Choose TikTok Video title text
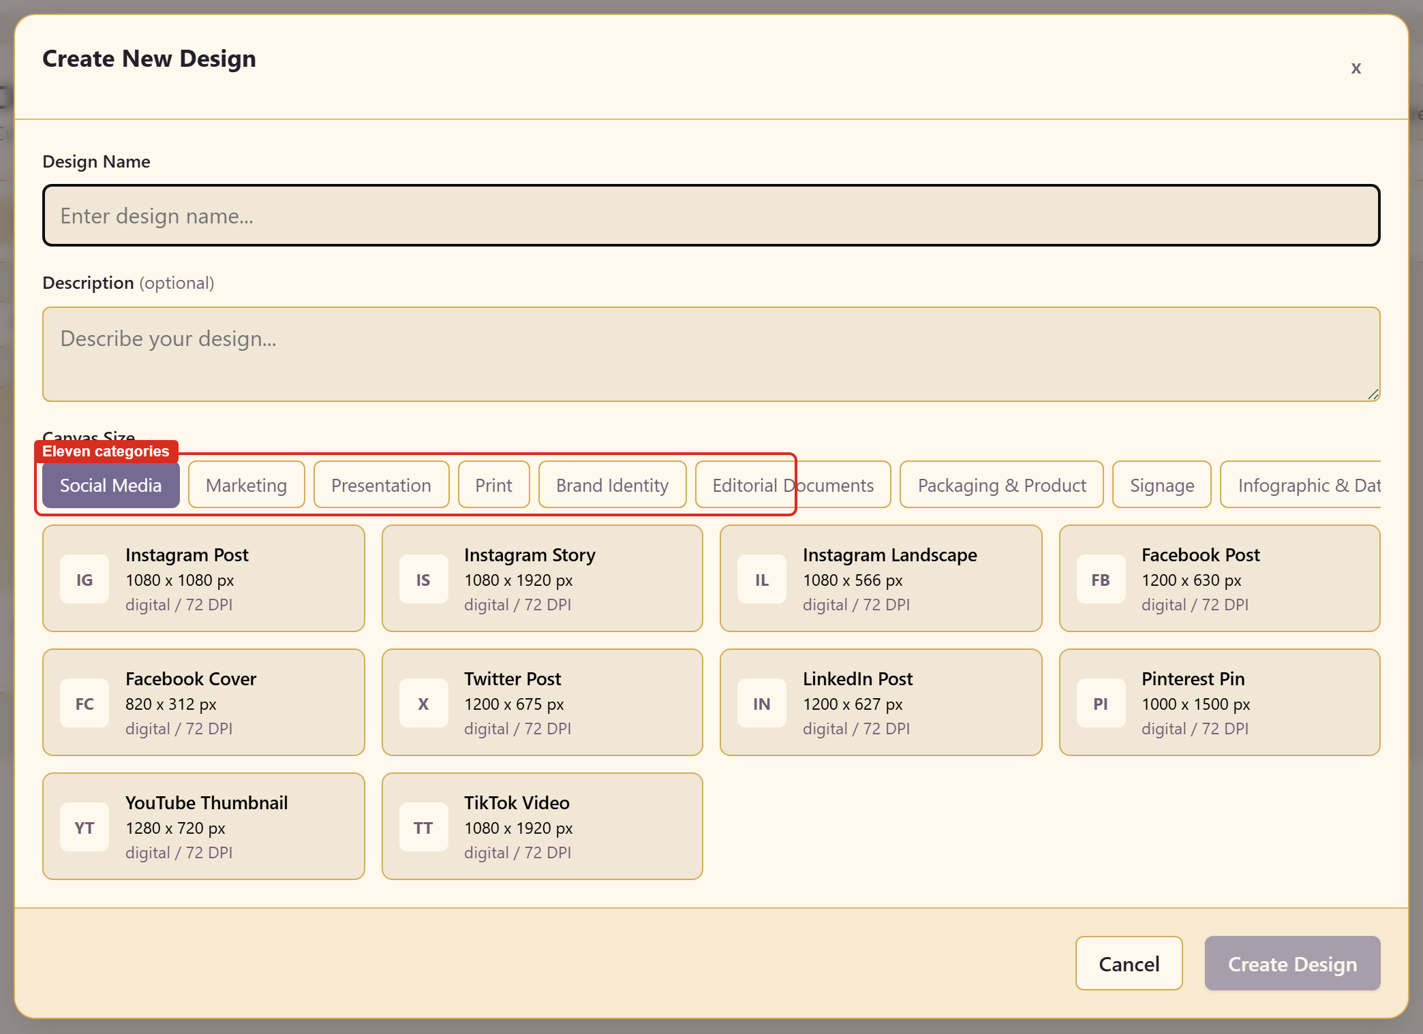Viewport: 1423px width, 1034px height. [517, 803]
